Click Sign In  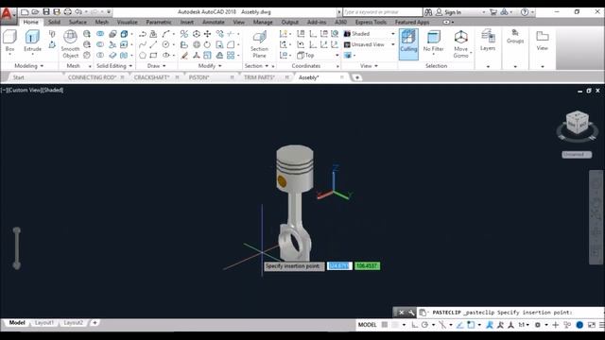tap(453, 12)
